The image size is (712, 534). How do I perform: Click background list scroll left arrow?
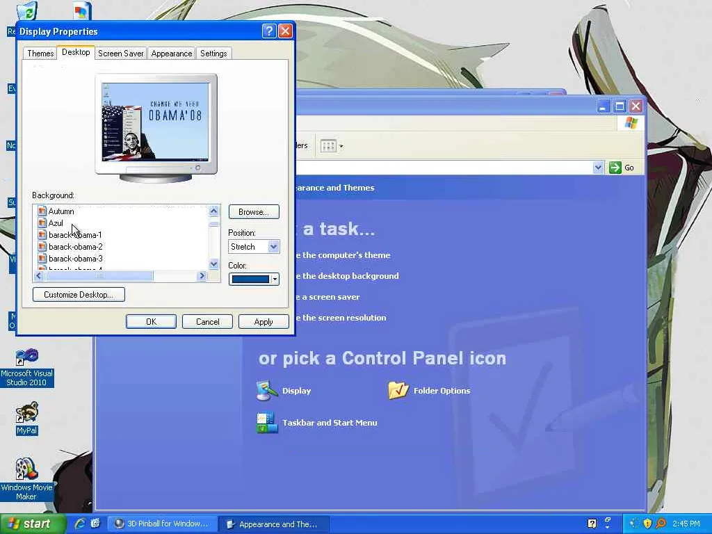(x=39, y=275)
